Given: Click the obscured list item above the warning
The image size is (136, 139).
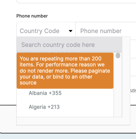Looking at the screenshot, I should [48, 53].
